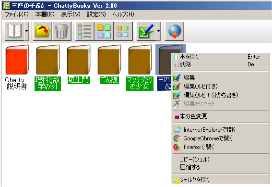This screenshot has height=187, width=272.
Task: Click the マッチ売りの少女 label text
Action: [140, 84]
